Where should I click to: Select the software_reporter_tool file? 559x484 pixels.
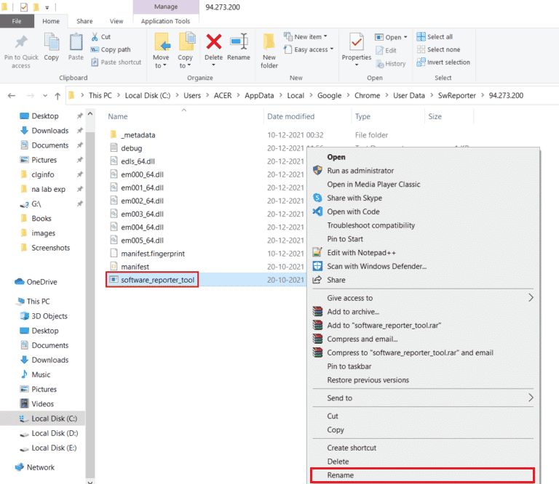pos(153,280)
